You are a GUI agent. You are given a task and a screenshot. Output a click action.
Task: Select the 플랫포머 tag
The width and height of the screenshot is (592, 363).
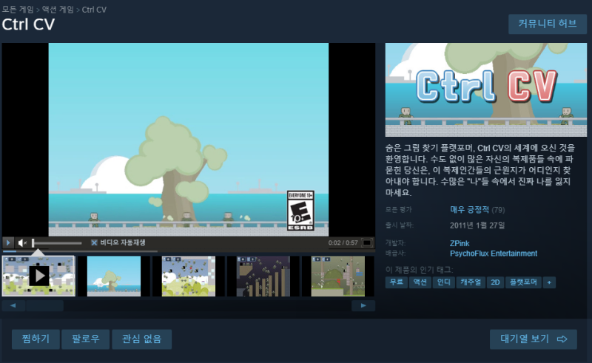click(x=523, y=282)
